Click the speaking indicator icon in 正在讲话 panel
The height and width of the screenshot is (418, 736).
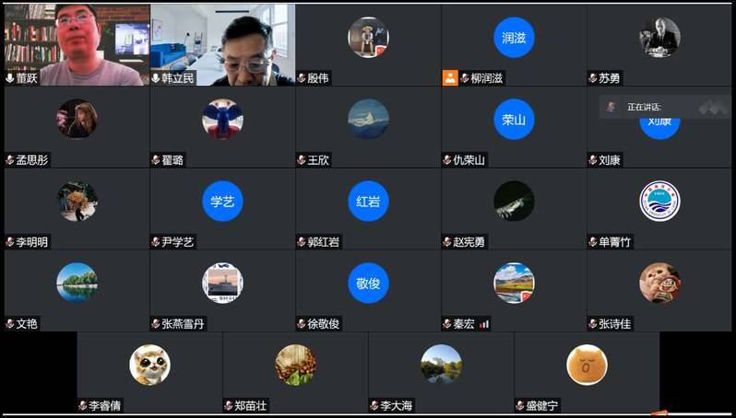tap(611, 107)
